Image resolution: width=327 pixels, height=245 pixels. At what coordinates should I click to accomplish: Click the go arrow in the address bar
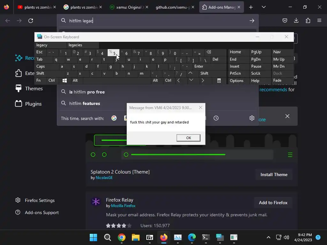click(x=252, y=21)
